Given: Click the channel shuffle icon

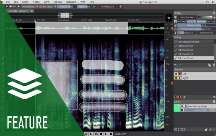Looking at the screenshot, I should 214,97.
